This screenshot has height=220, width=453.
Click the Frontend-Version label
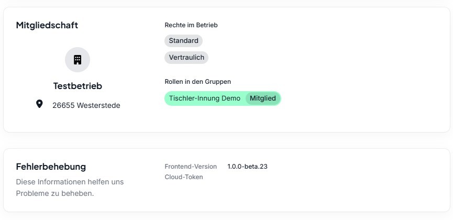(x=191, y=167)
